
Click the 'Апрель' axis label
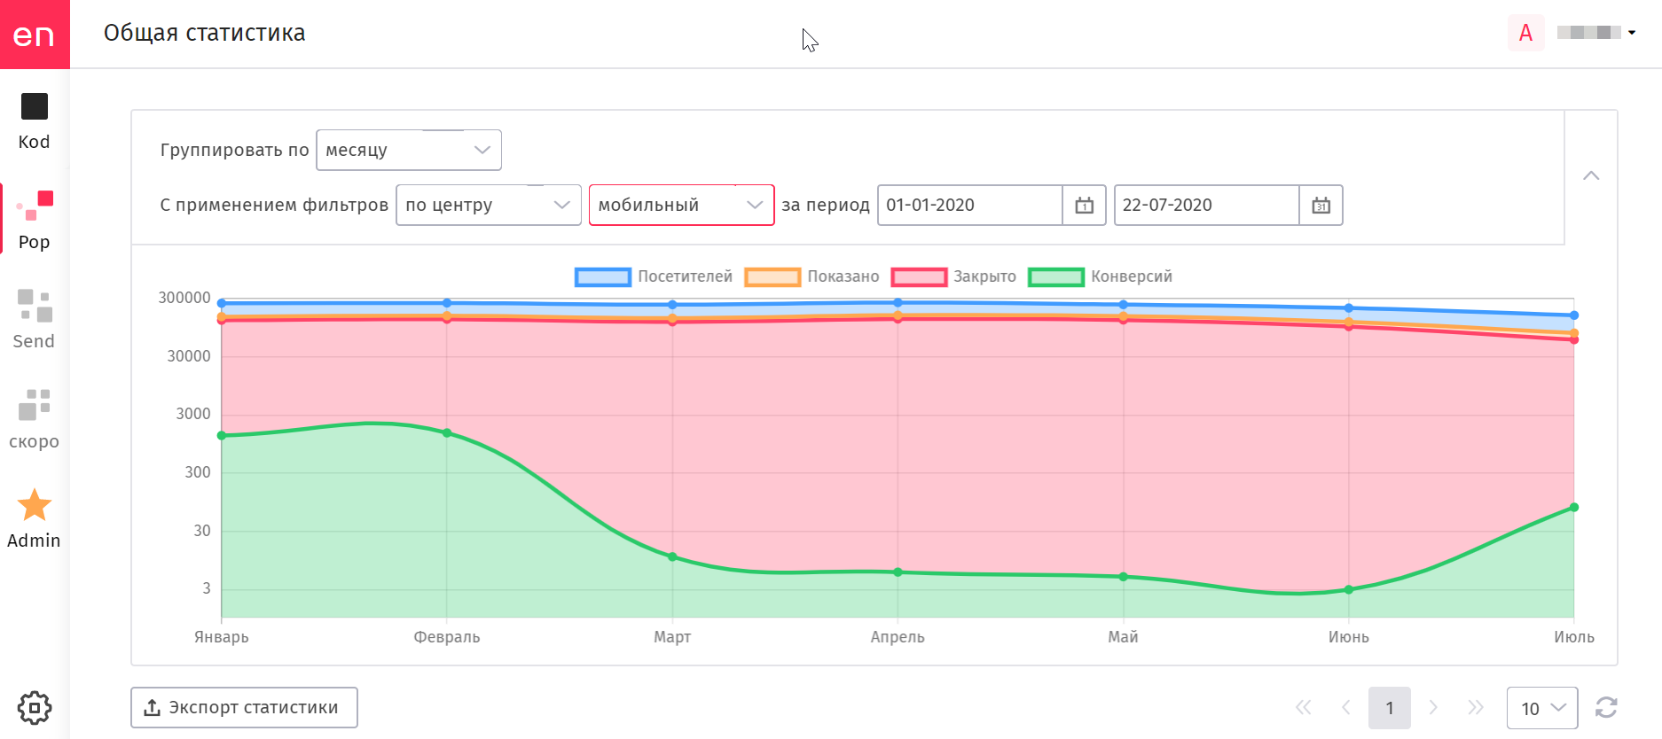click(898, 637)
